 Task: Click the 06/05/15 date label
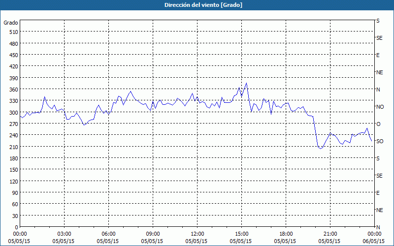(374, 241)
